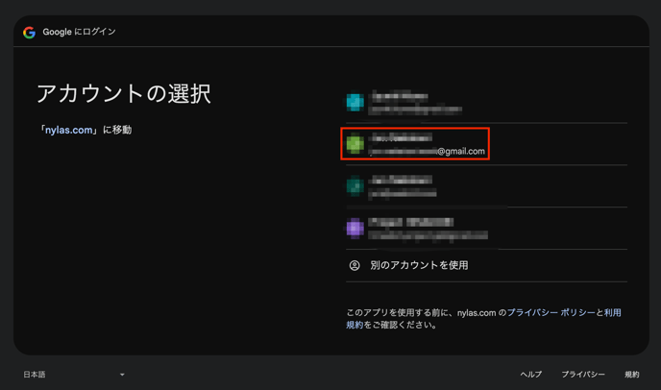
Task: Open the nylas.com link
Action: (x=69, y=130)
